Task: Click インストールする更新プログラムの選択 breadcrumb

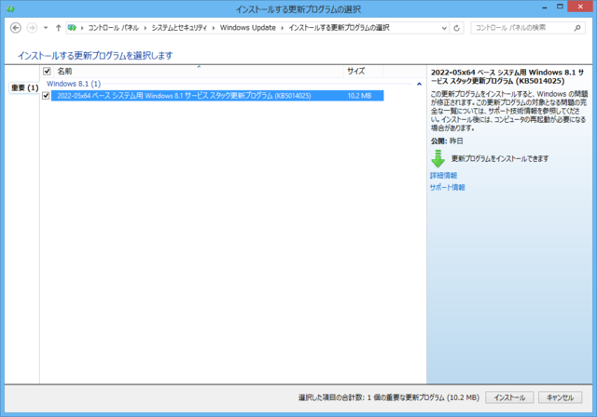Action: 339,28
